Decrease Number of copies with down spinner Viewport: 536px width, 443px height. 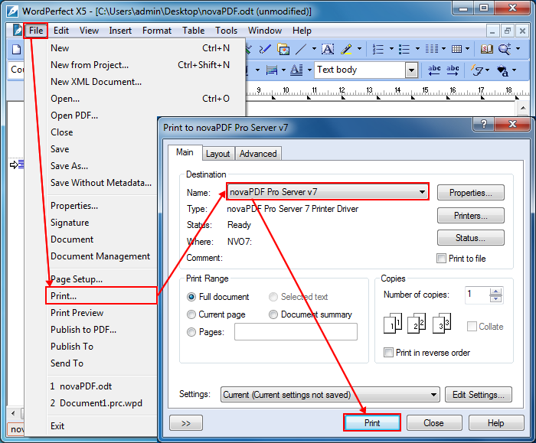pos(495,299)
